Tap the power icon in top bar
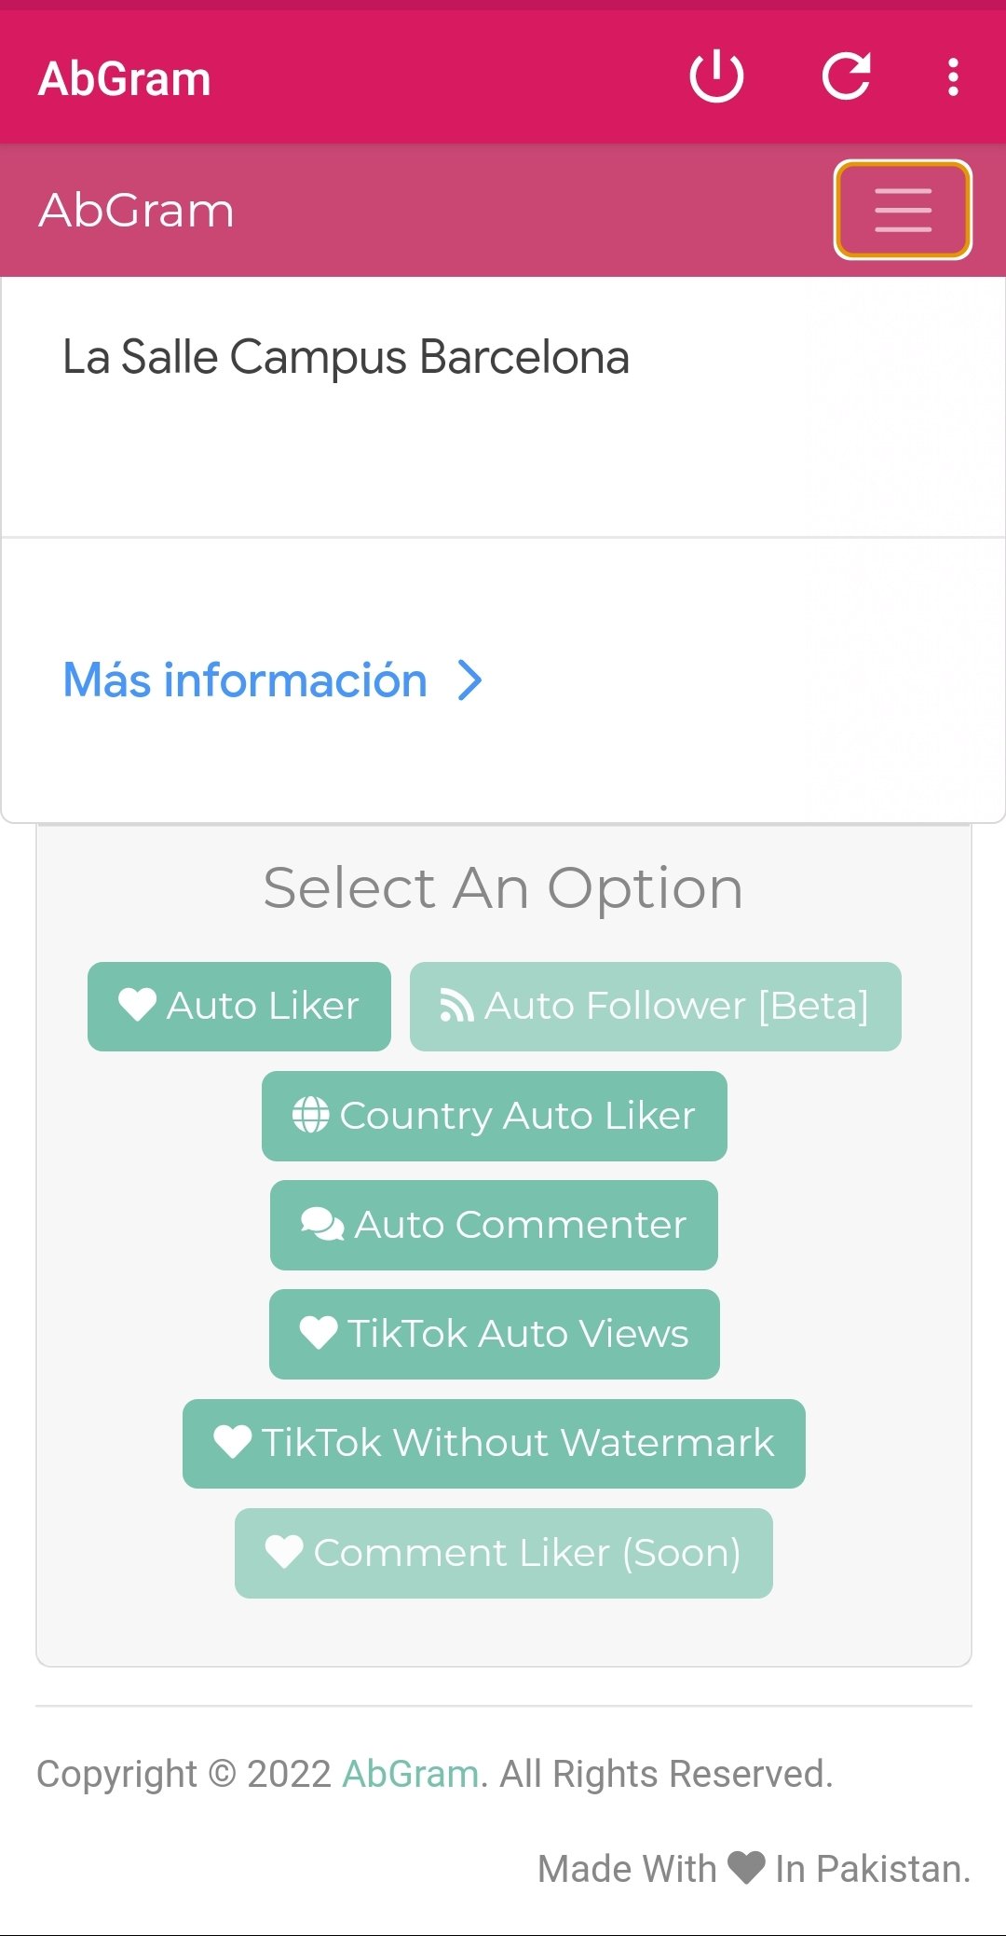 [716, 77]
